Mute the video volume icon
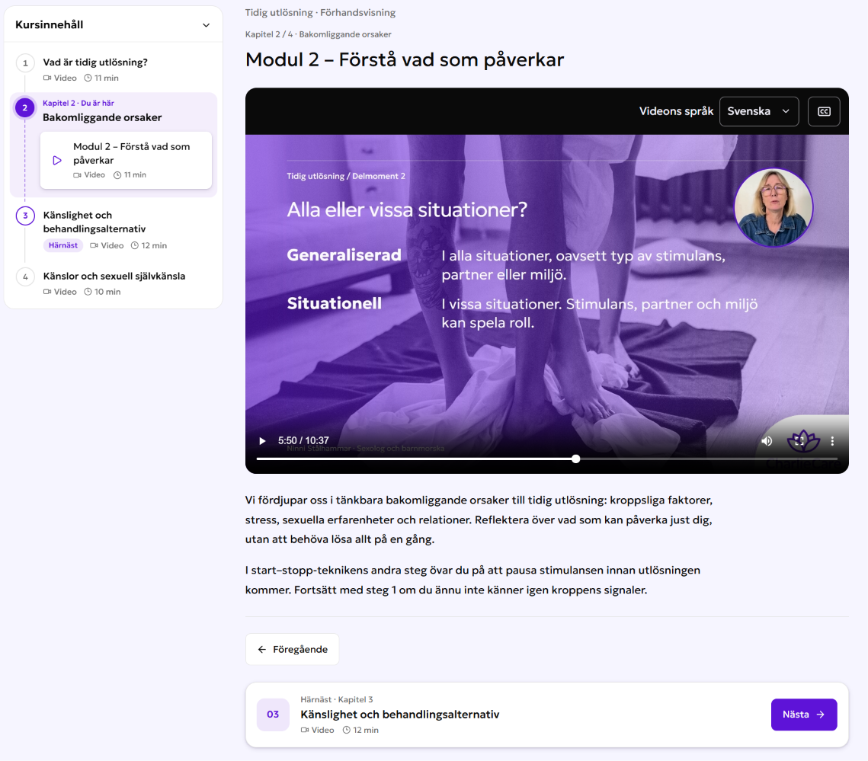868x761 pixels. [x=767, y=441]
